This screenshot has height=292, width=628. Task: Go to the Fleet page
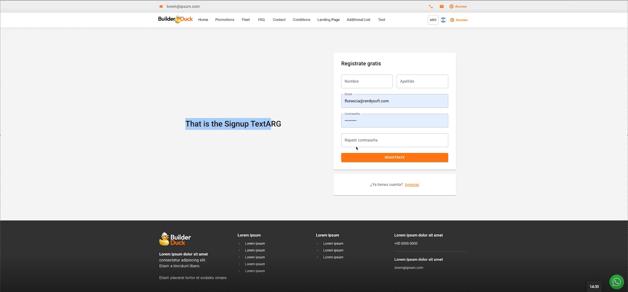(x=246, y=20)
